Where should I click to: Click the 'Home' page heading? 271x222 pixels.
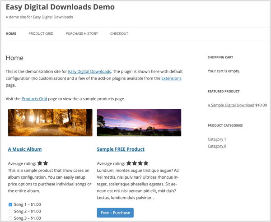14,58
